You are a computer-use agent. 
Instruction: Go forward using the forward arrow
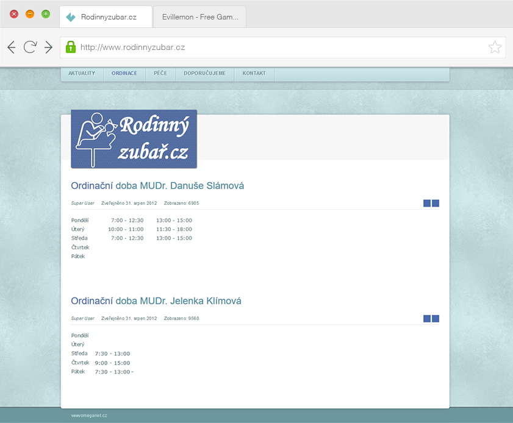[48, 47]
